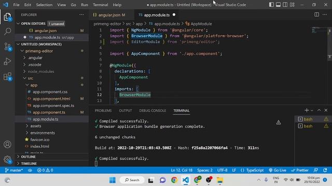Image resolution: width=332 pixels, height=186 pixels.
Task: Switch to the Problems panel tab
Action: click(103, 111)
